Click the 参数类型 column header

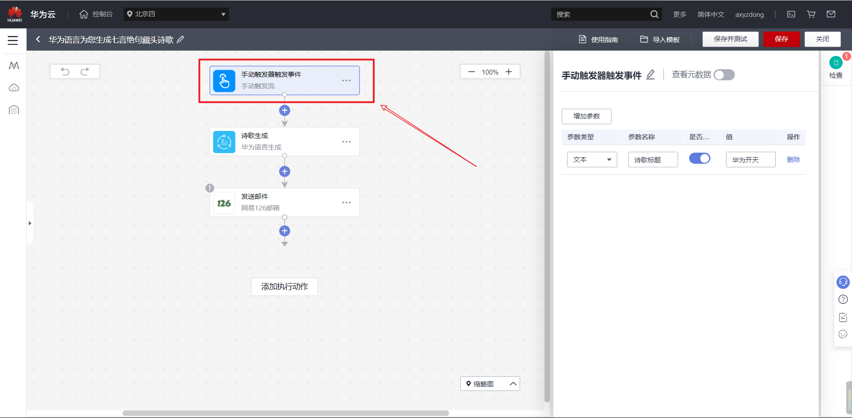580,137
